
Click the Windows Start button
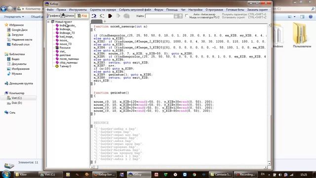[x=6, y=174]
